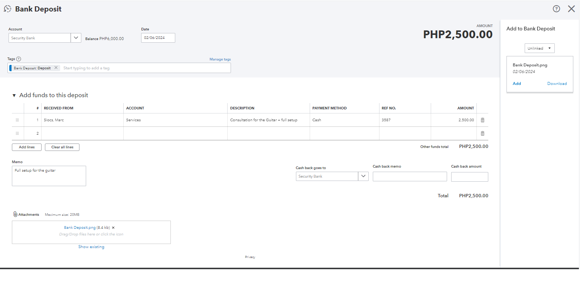
Task: Remove the Bank Deposit.png attachment
Action: click(x=113, y=228)
